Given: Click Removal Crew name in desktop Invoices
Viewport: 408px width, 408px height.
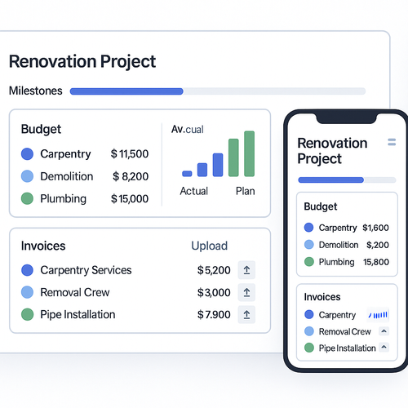Looking at the screenshot, I should pos(75,292).
